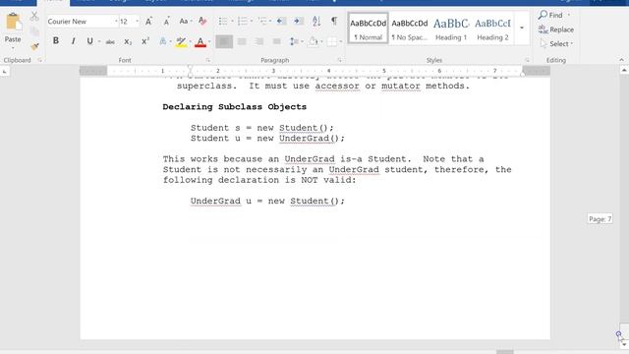Apply superscript formatting
Image resolution: width=629 pixels, height=354 pixels.
(x=145, y=41)
